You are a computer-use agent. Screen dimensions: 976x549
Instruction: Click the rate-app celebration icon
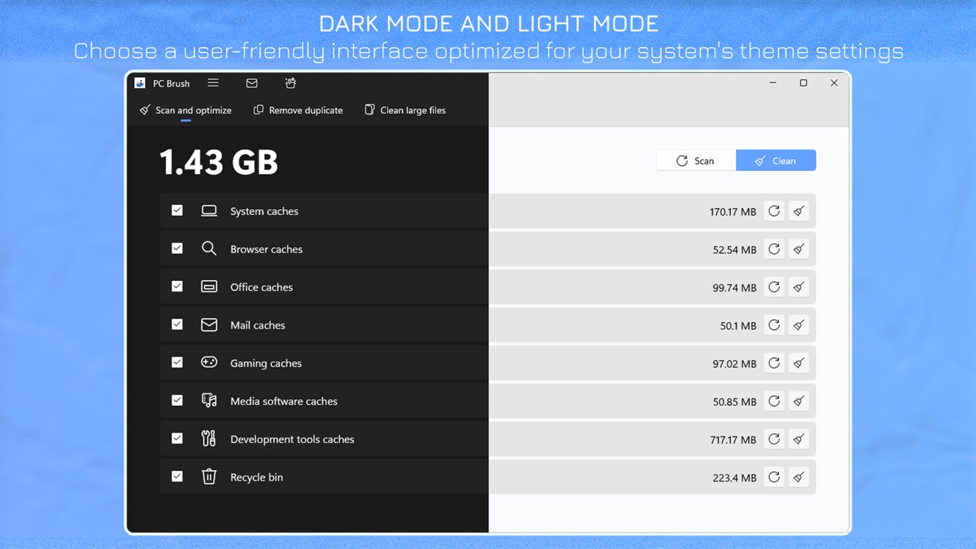coord(290,83)
